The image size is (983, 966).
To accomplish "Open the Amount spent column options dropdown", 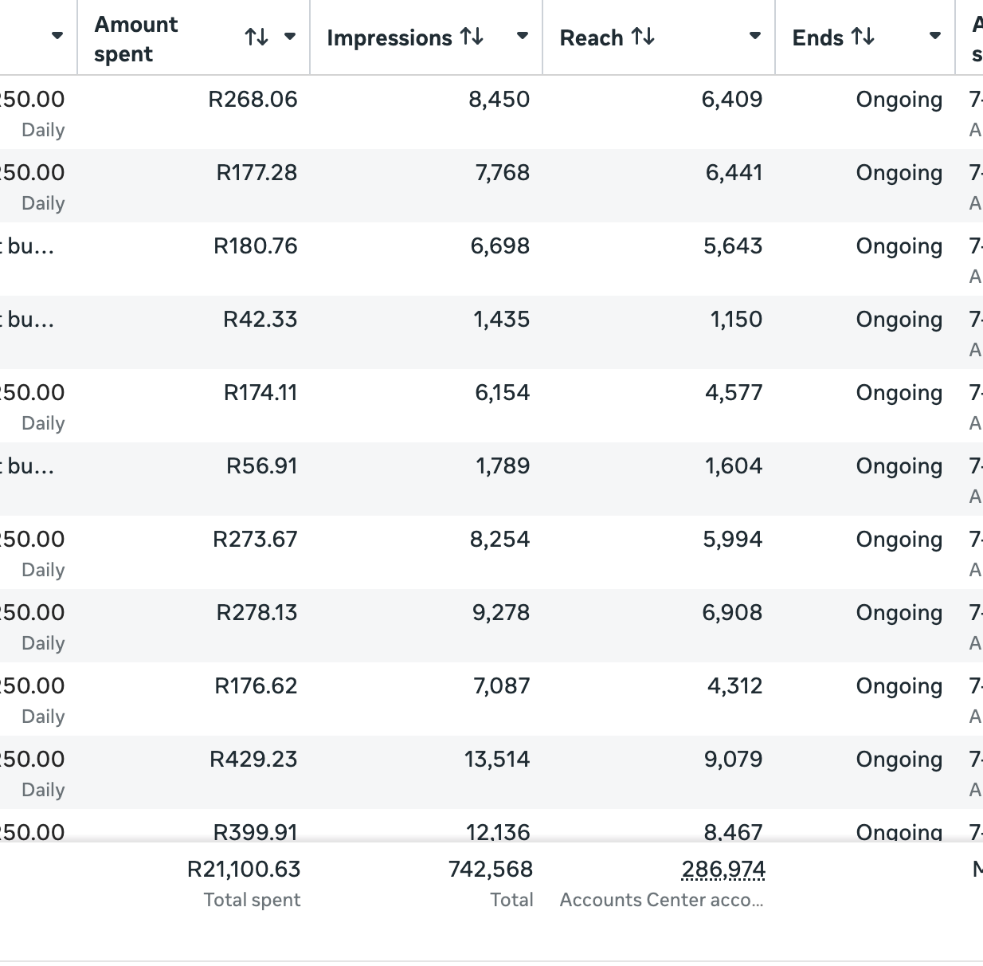I will pos(289,37).
